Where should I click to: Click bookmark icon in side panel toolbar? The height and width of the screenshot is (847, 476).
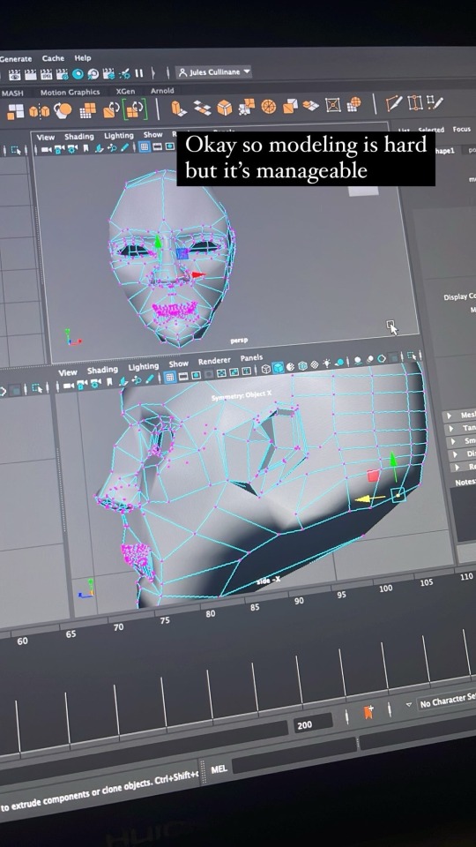(110, 382)
